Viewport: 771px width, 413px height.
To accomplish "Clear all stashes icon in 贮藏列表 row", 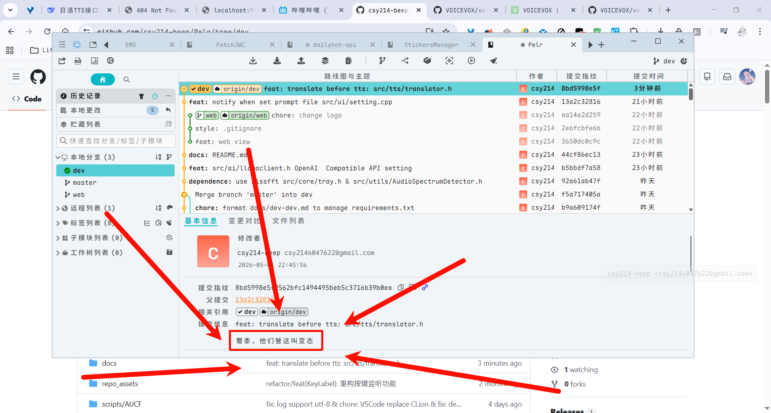I will [x=168, y=124].
